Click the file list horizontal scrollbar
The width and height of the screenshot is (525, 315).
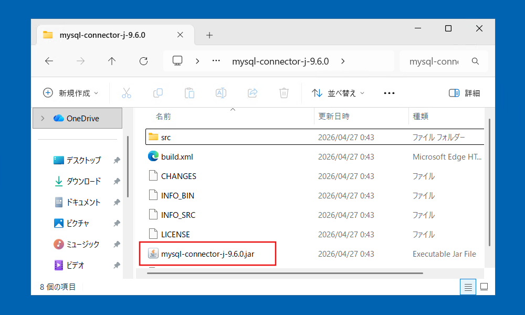(285, 273)
